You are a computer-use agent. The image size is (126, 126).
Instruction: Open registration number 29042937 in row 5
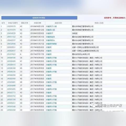point(11,40)
